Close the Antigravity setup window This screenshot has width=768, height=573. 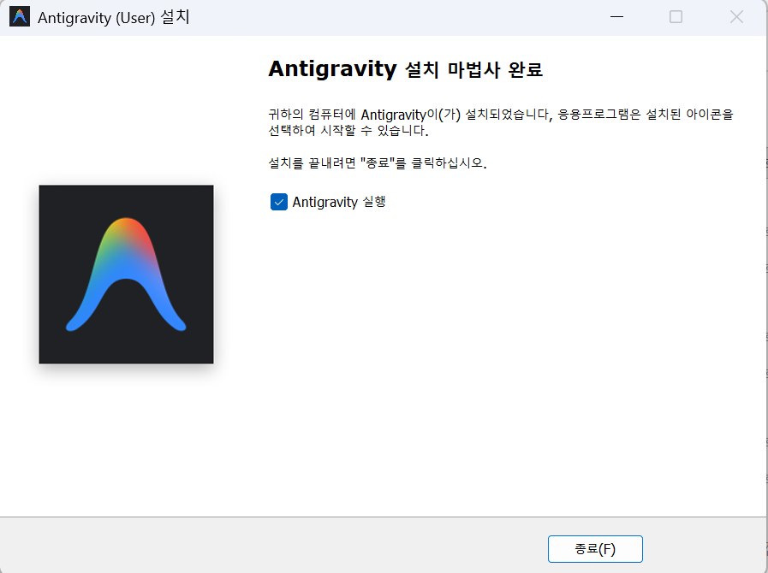[x=736, y=17]
